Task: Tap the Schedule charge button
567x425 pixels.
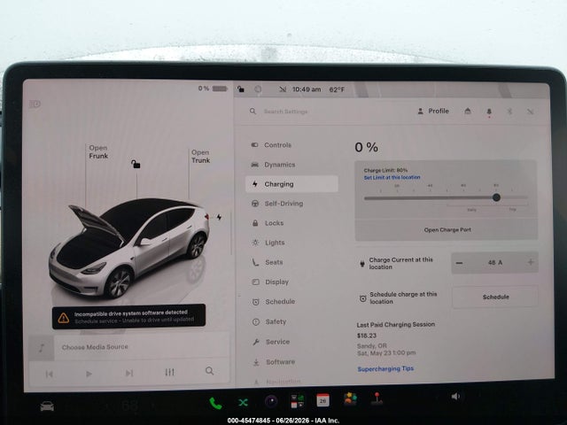Action: pyautogui.click(x=495, y=297)
